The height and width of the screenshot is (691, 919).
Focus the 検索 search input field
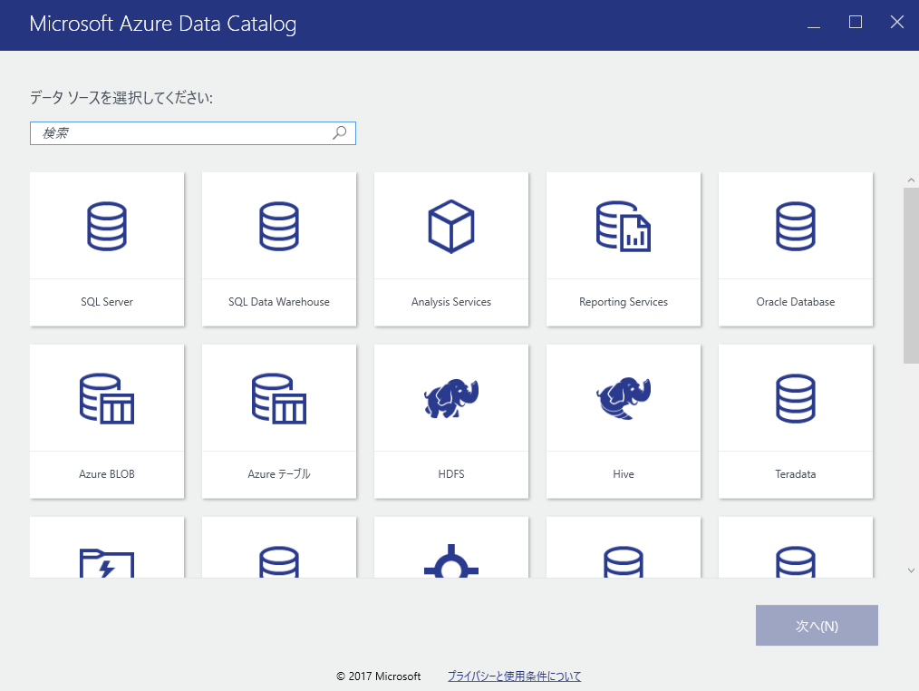pos(193,133)
